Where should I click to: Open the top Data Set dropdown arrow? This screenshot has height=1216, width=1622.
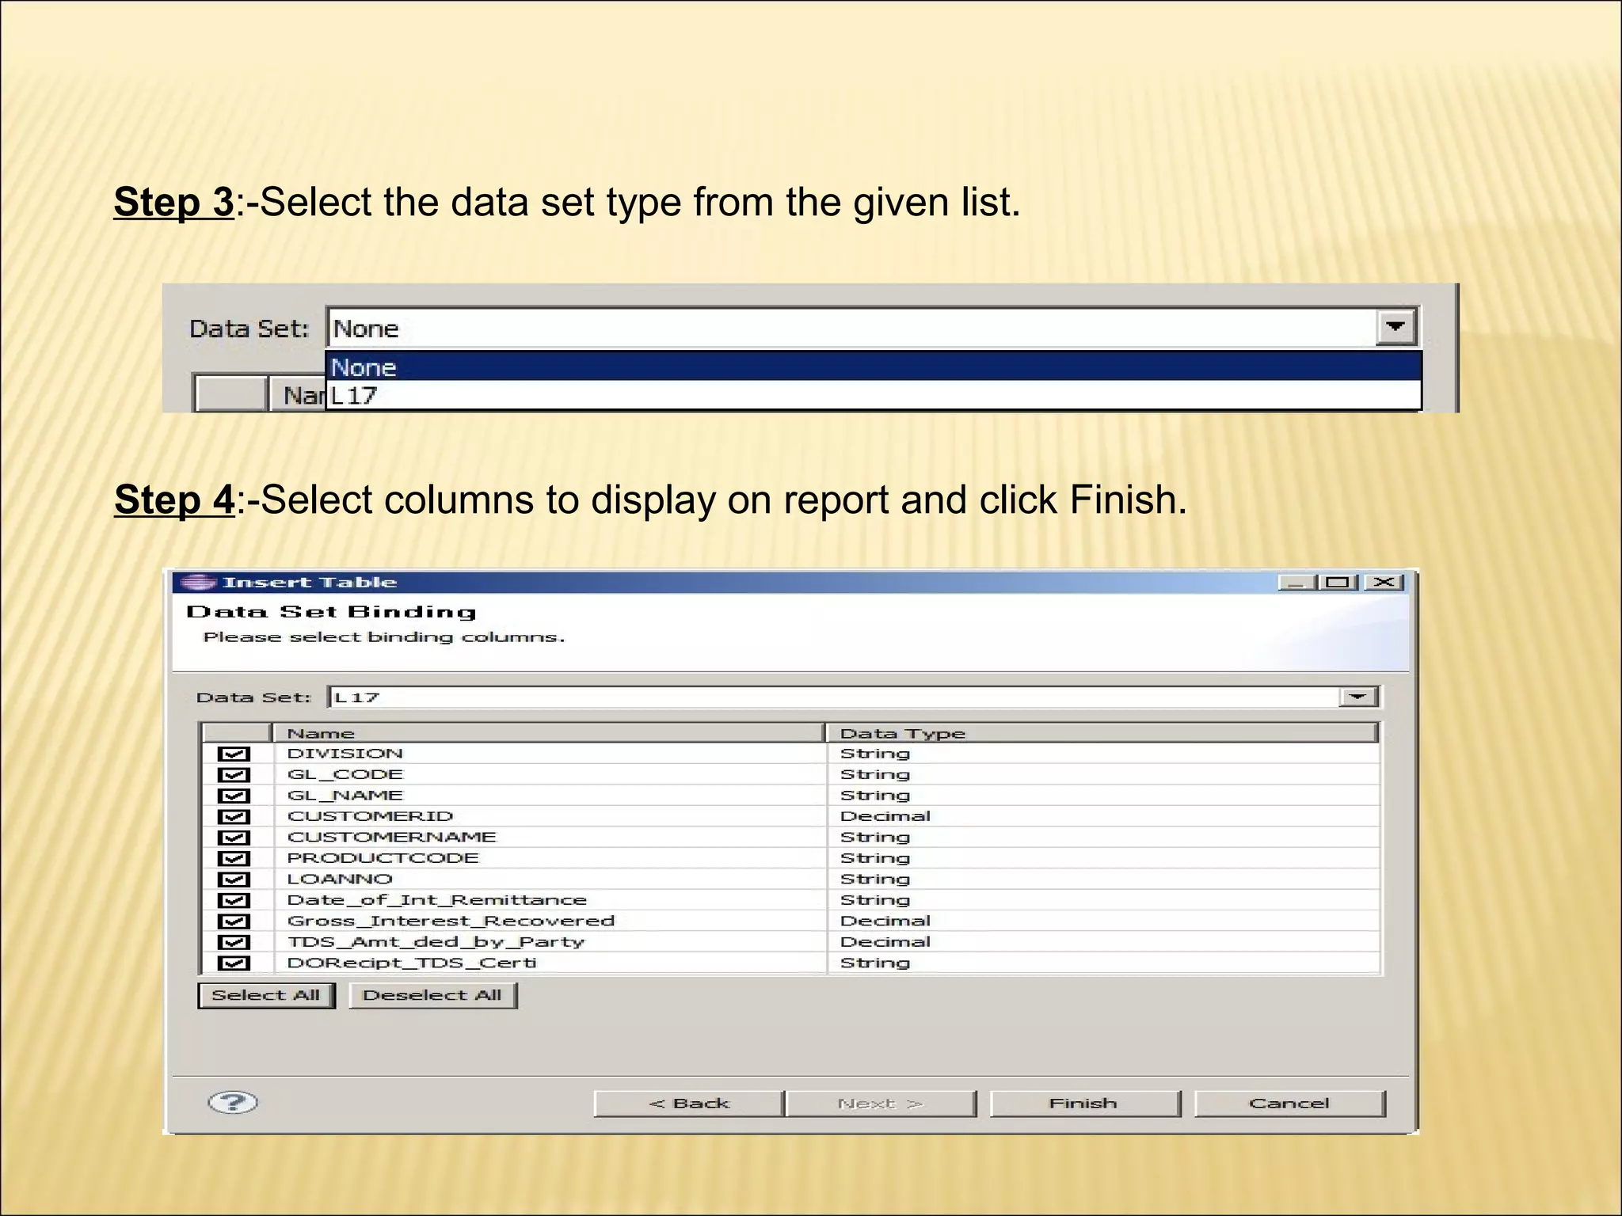click(1395, 327)
